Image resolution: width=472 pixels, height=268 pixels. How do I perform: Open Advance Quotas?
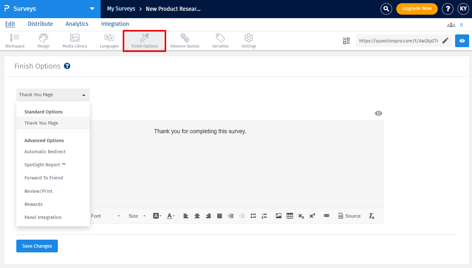185,40
